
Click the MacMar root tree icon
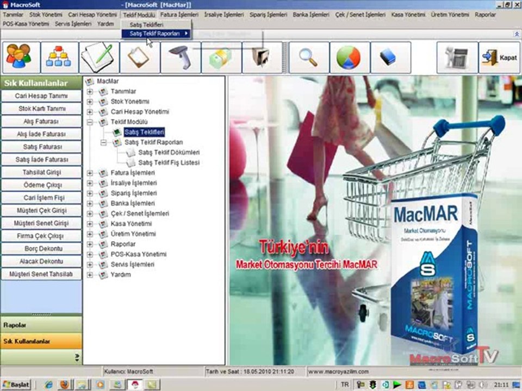pos(89,81)
